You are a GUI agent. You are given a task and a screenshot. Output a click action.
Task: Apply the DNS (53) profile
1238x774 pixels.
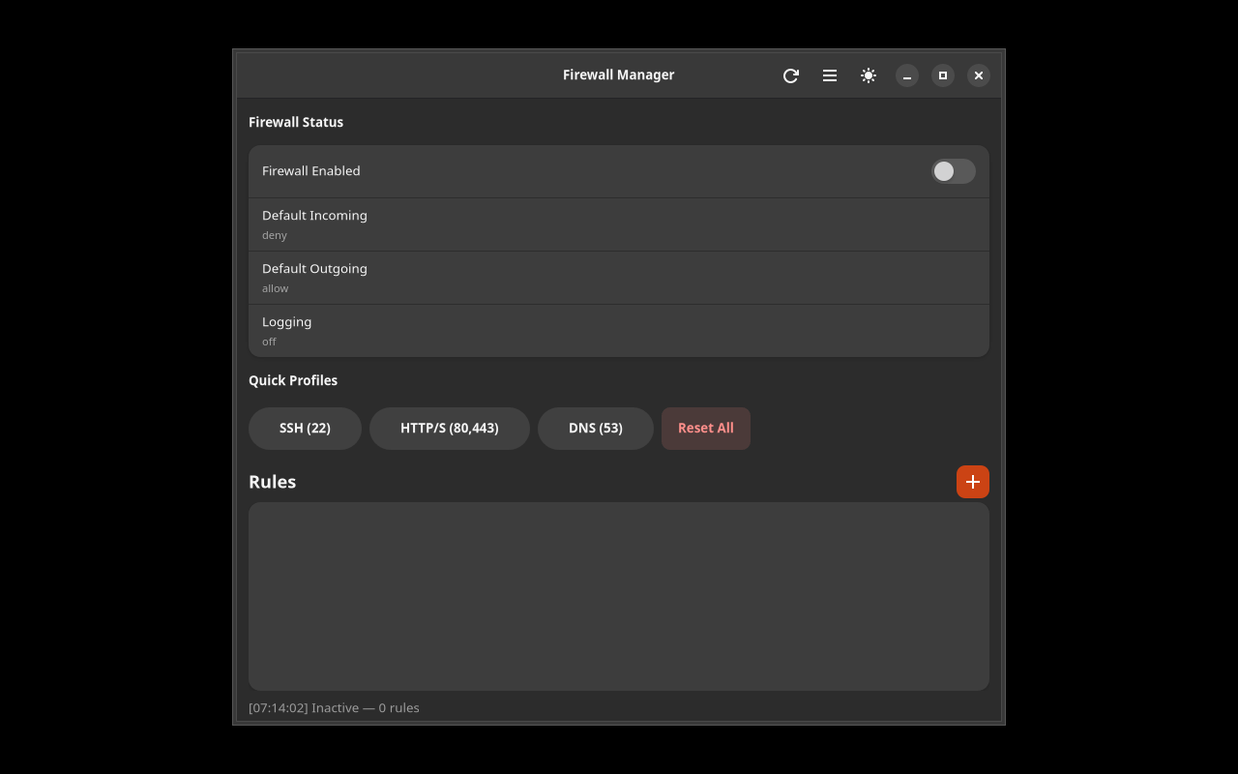(596, 429)
